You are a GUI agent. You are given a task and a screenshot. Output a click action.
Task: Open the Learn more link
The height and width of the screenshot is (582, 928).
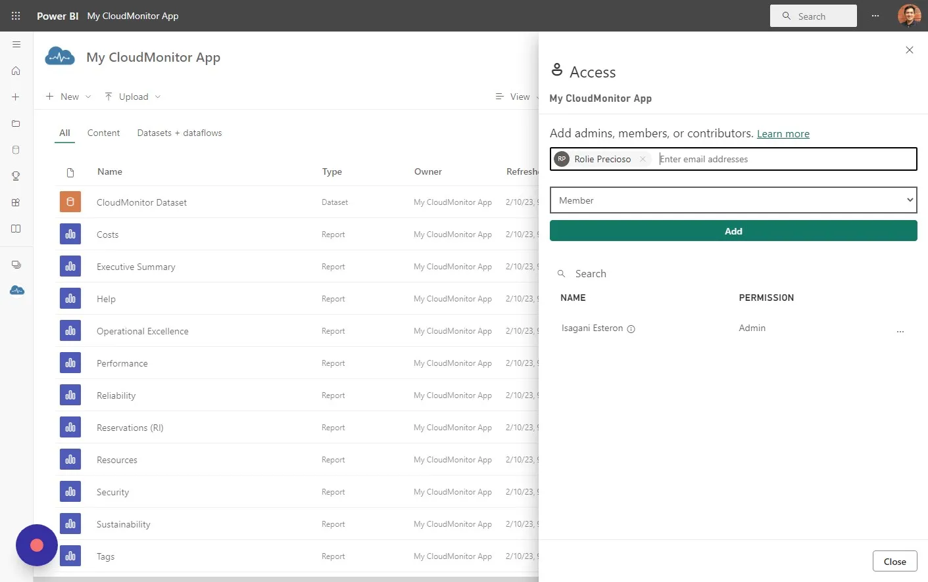point(783,134)
